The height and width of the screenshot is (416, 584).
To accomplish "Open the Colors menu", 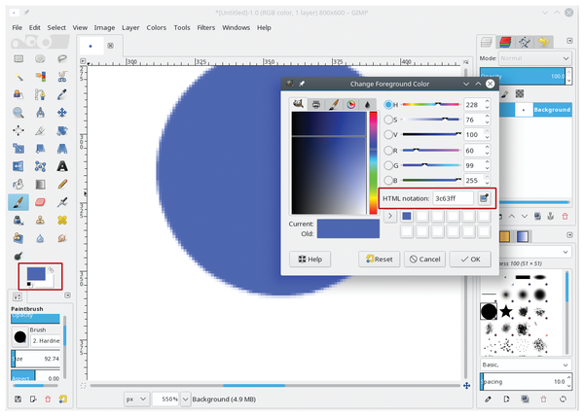I will pyautogui.click(x=156, y=27).
